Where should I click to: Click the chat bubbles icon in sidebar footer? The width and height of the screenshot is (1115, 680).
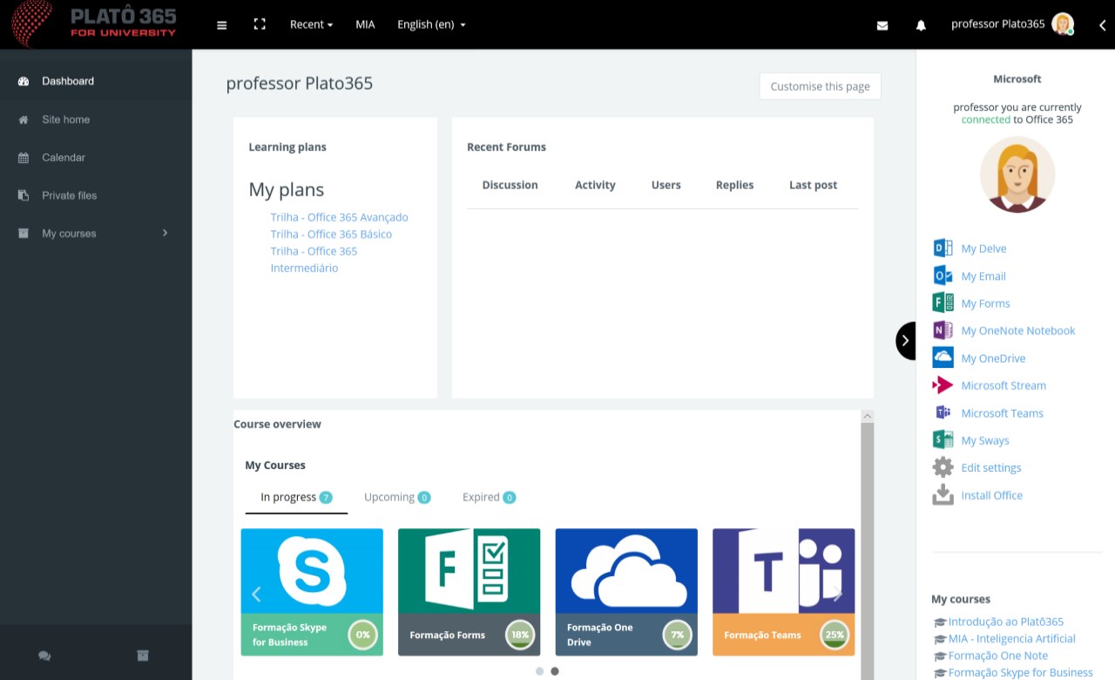(x=44, y=656)
